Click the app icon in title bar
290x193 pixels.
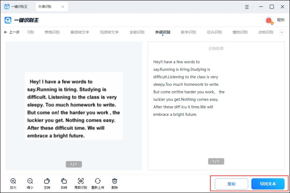click(x=7, y=7)
